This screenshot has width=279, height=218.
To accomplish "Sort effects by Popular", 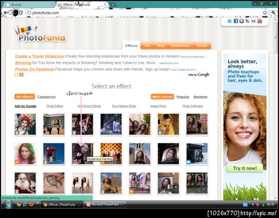I will click(183, 97).
